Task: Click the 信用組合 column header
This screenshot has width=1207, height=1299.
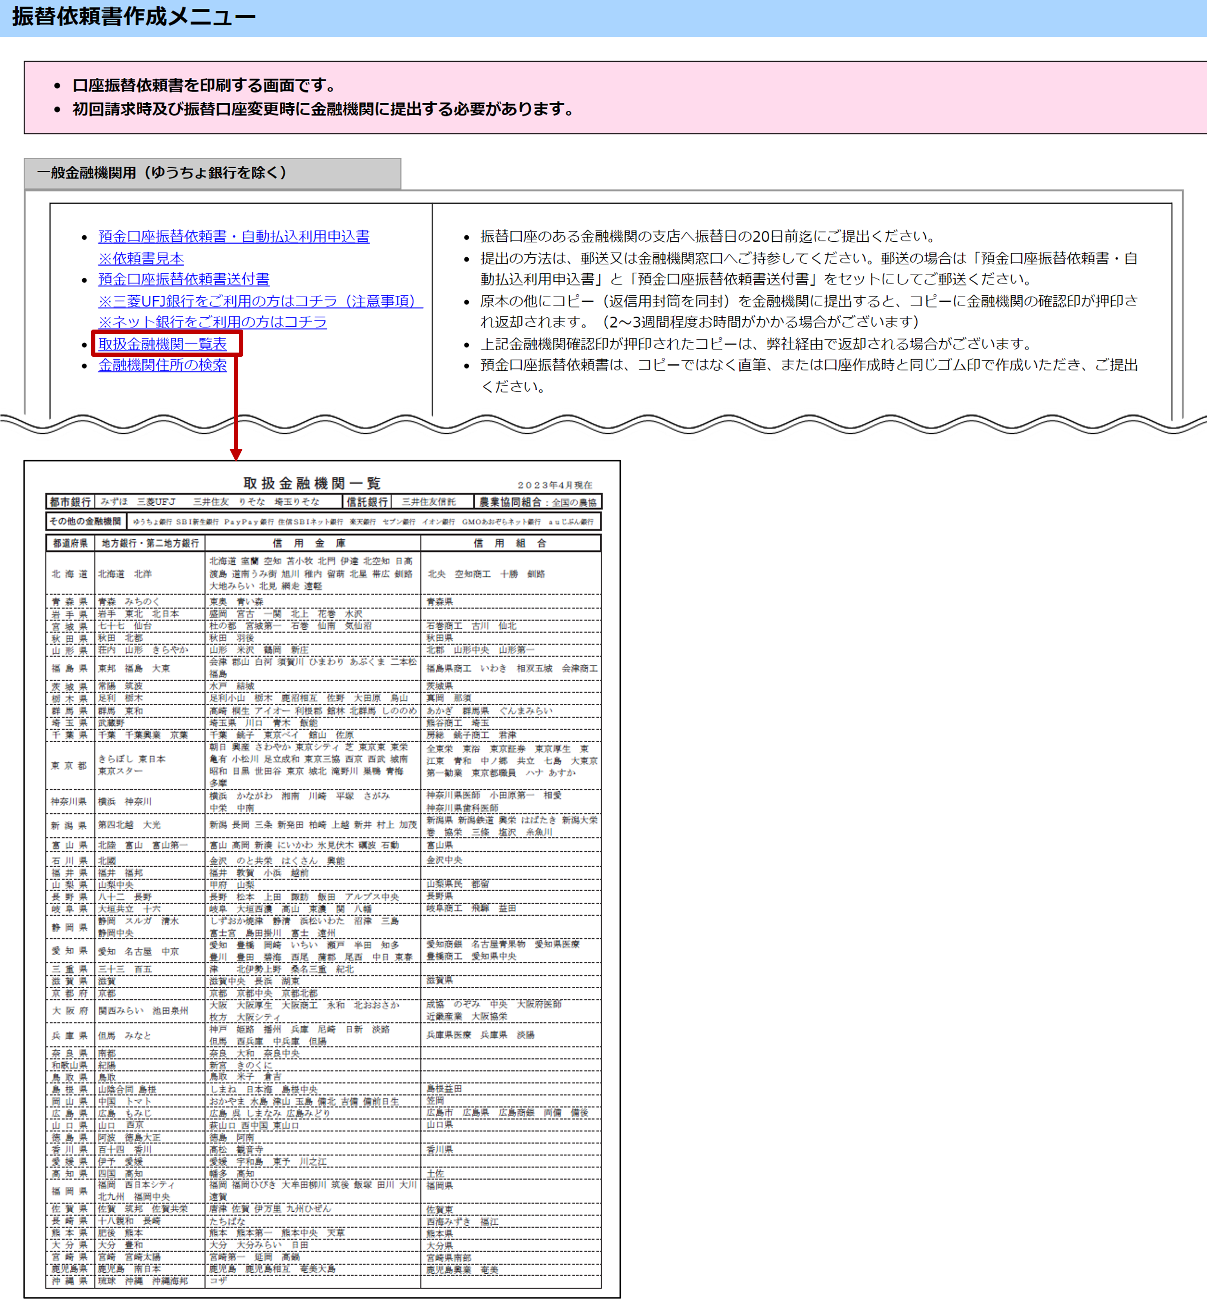Action: pyautogui.click(x=510, y=543)
